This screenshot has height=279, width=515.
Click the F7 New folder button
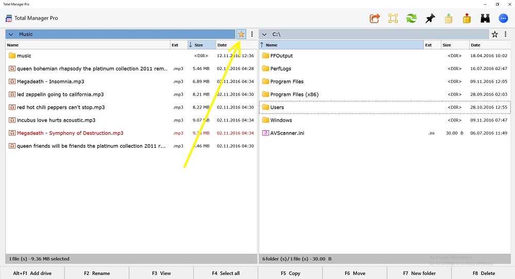click(x=419, y=273)
